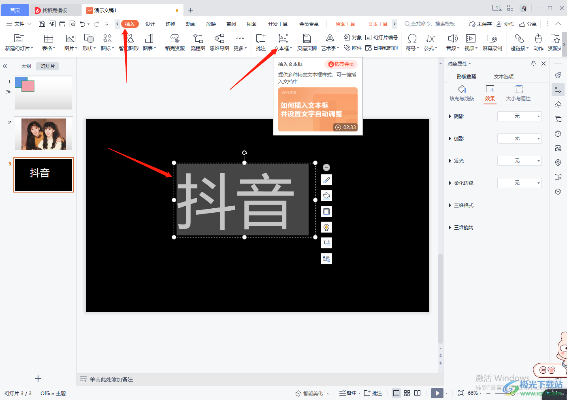The image size is (567, 400).
Task: Switch to 大纲 outline view
Action: [x=26, y=66]
